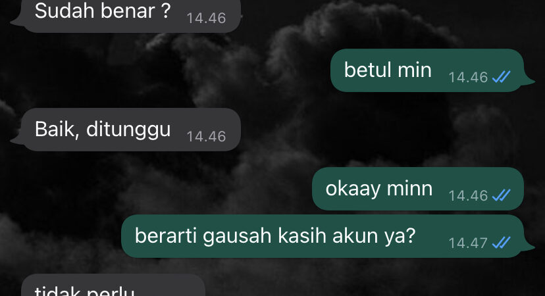Select the 'okaay minn' message bubble

[x=418, y=189]
